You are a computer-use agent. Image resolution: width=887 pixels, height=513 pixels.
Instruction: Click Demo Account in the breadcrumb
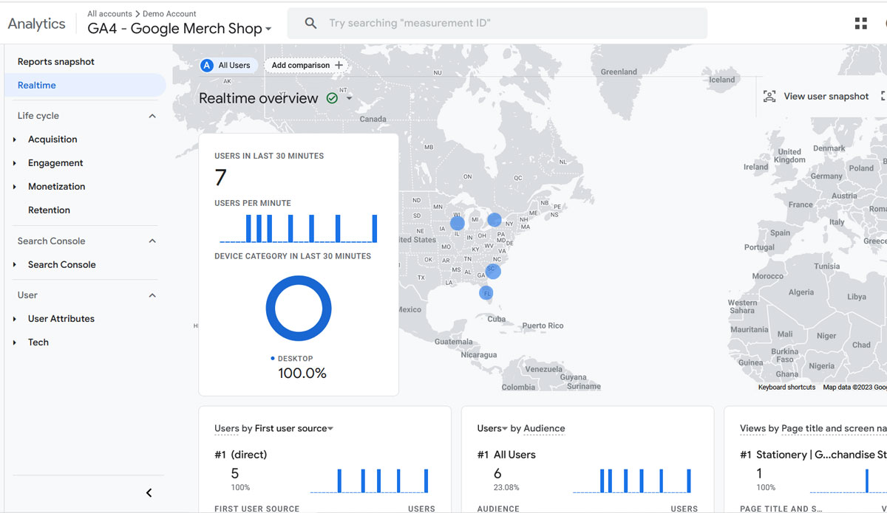(x=169, y=14)
